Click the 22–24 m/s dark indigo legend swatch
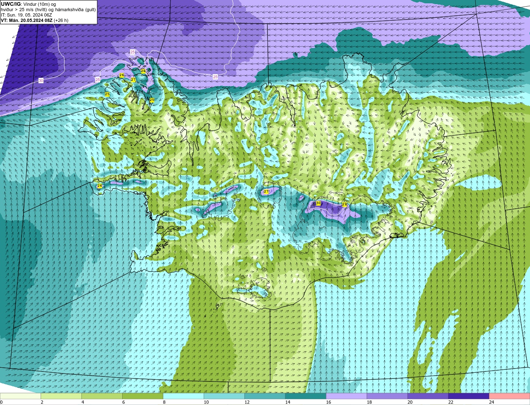 tap(469, 396)
